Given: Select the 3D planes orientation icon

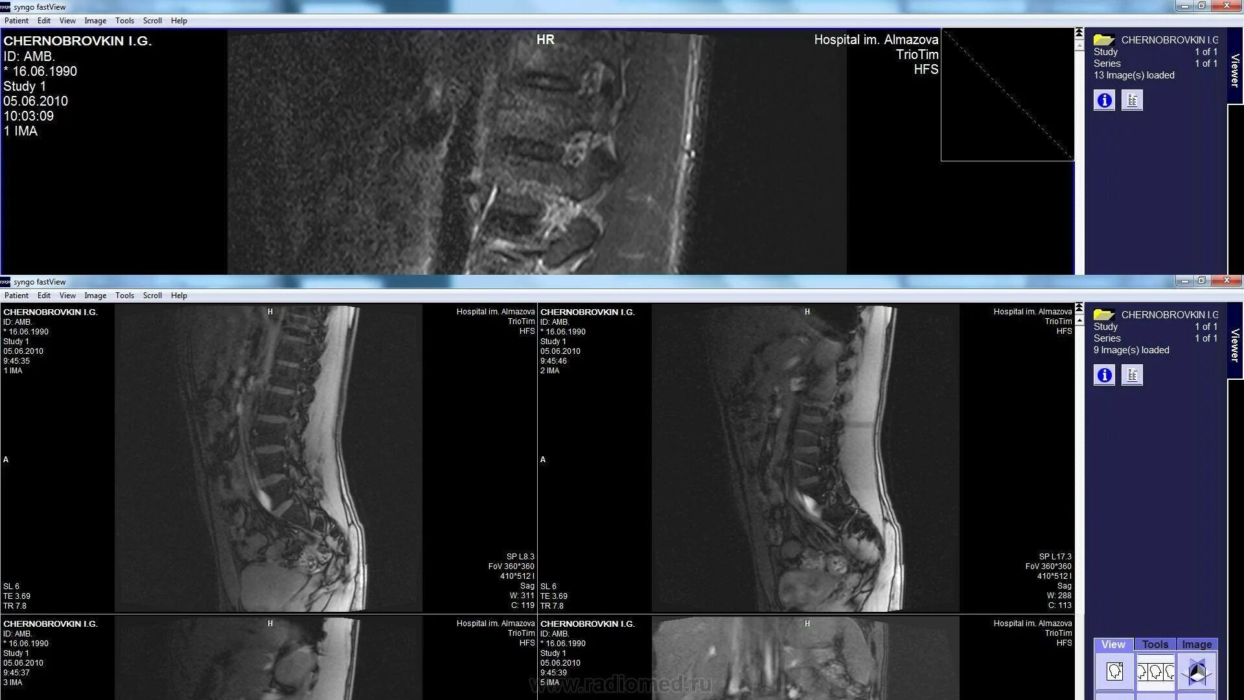Looking at the screenshot, I should (x=1197, y=671).
